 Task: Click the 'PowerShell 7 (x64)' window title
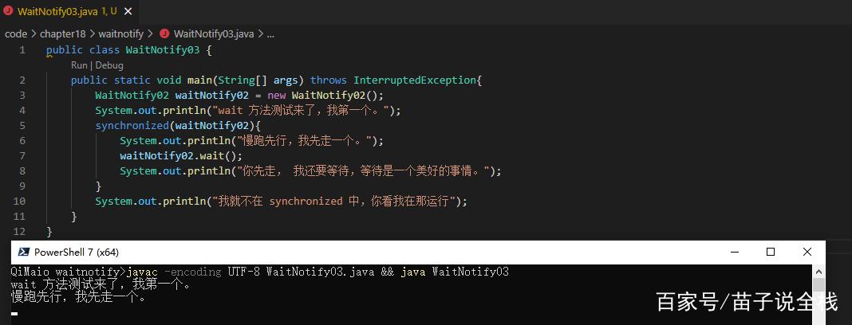point(77,253)
